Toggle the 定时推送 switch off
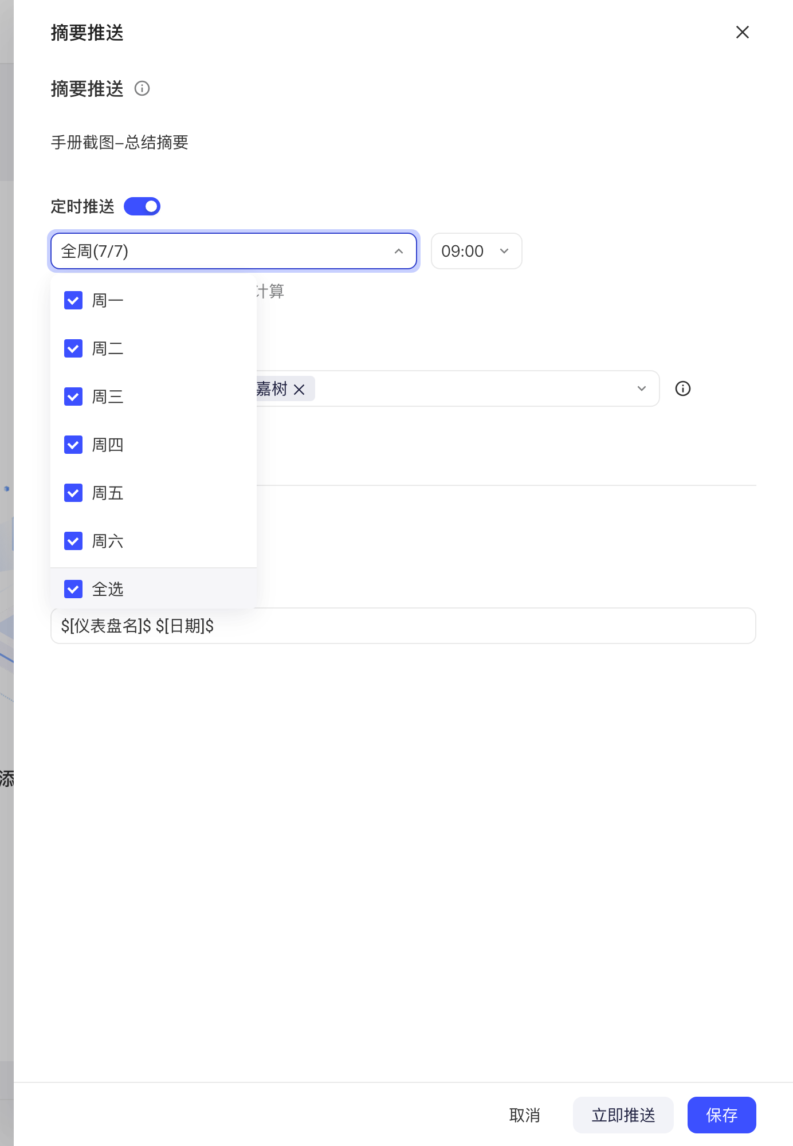 click(142, 206)
